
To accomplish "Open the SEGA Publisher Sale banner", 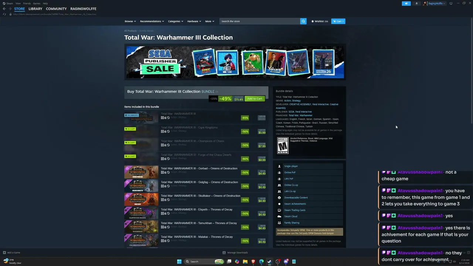I will [x=235, y=62].
